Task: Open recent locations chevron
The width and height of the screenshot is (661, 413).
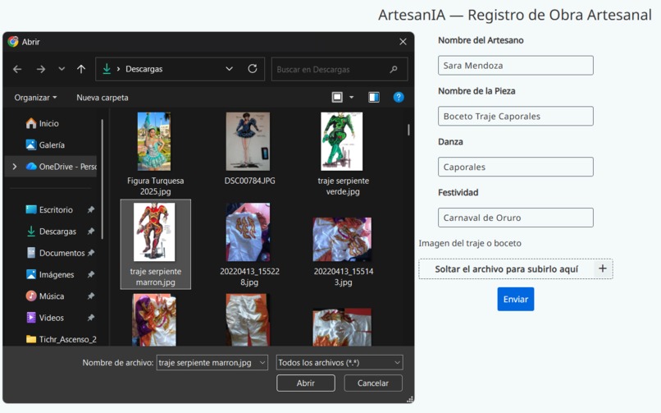Action: (x=62, y=69)
